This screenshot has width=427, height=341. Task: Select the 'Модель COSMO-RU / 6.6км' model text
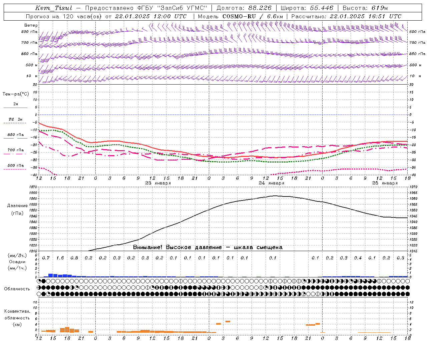[241, 16]
